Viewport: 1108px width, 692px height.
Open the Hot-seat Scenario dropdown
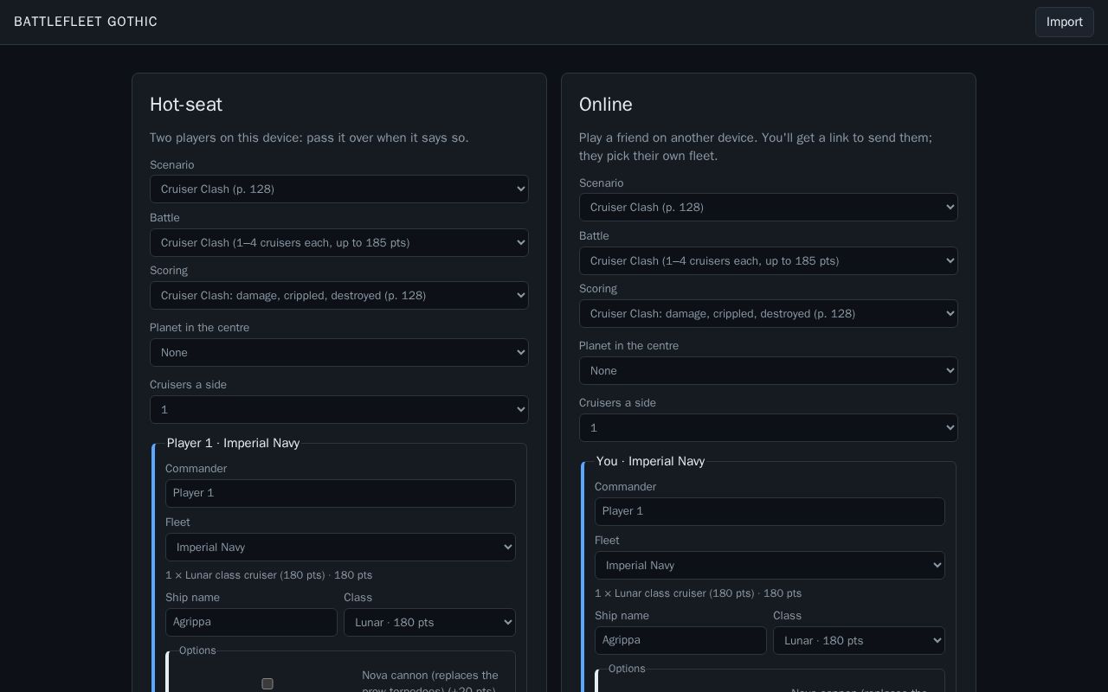339,189
